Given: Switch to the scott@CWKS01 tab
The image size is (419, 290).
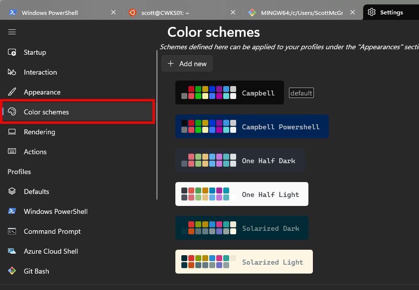Looking at the screenshot, I should point(182,12).
